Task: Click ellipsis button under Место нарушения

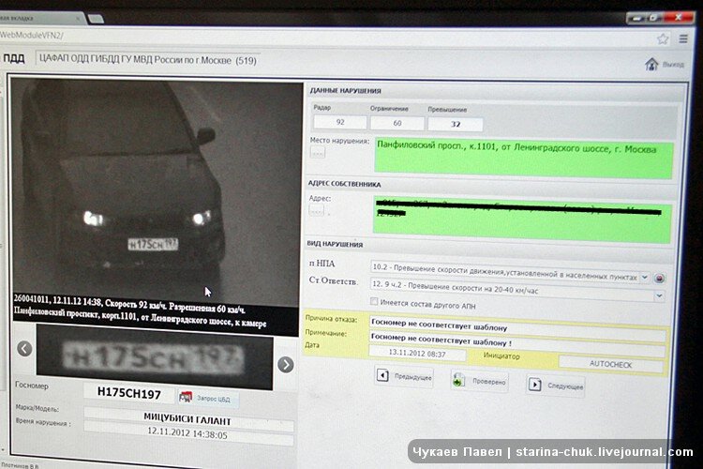Action: pyautogui.click(x=318, y=152)
